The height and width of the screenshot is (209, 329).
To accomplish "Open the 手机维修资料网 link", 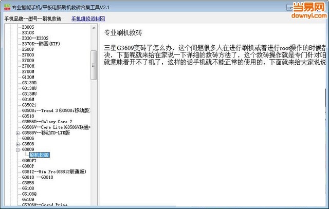I will pyautogui.click(x=88, y=18).
